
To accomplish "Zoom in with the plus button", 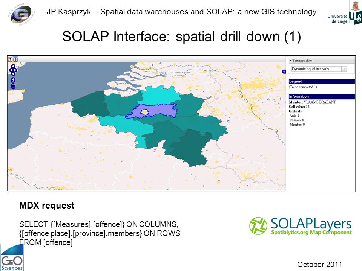I will (13, 79).
